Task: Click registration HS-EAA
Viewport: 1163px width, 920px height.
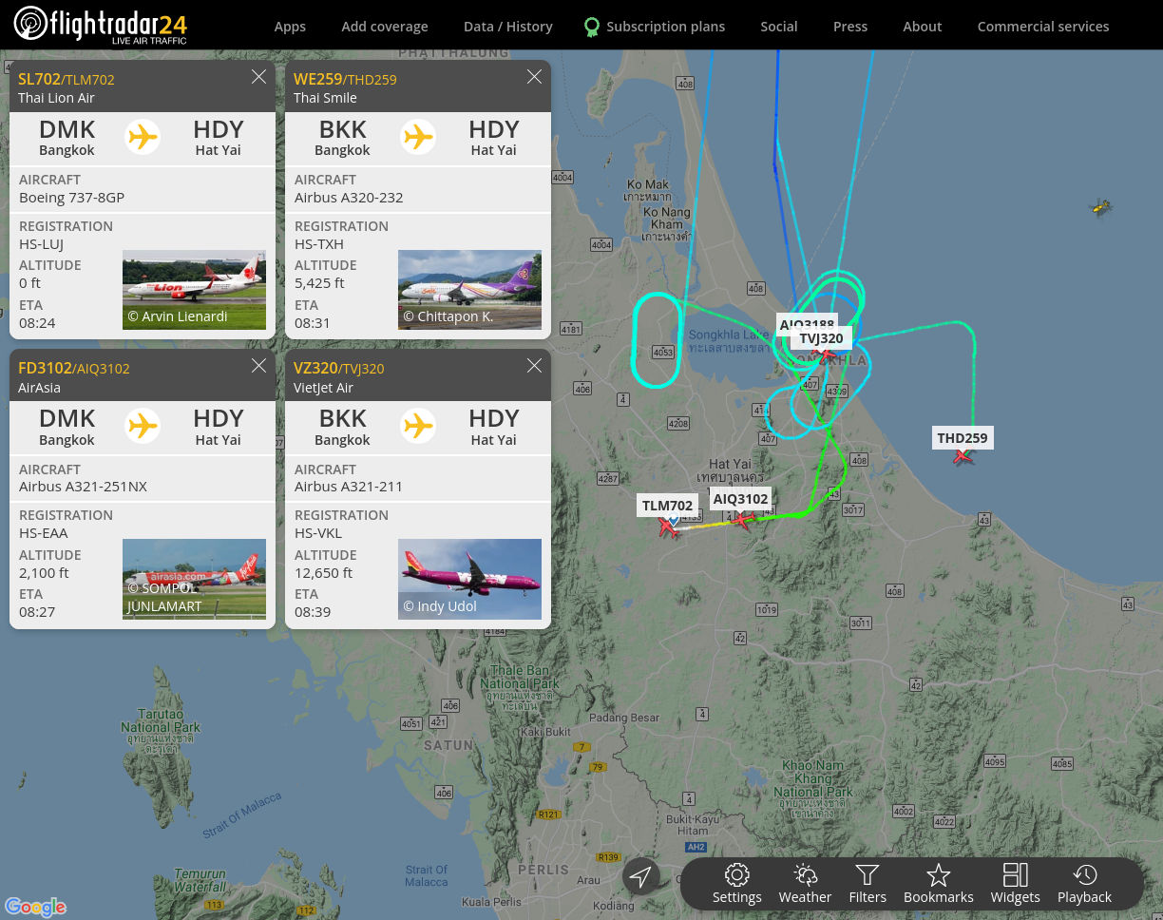Action: (x=43, y=533)
